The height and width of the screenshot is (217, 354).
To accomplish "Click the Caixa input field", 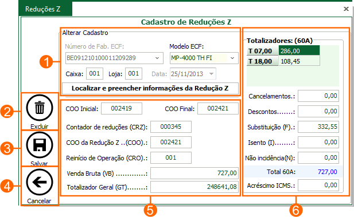I will click(x=95, y=73).
